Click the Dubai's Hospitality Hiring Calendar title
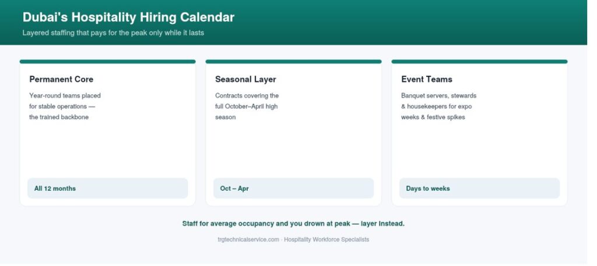Screen dimensions: 597x266 pyautogui.click(x=128, y=17)
